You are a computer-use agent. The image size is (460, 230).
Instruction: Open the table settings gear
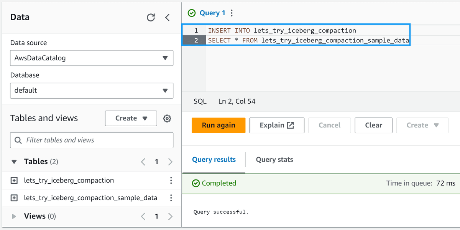[x=167, y=119]
